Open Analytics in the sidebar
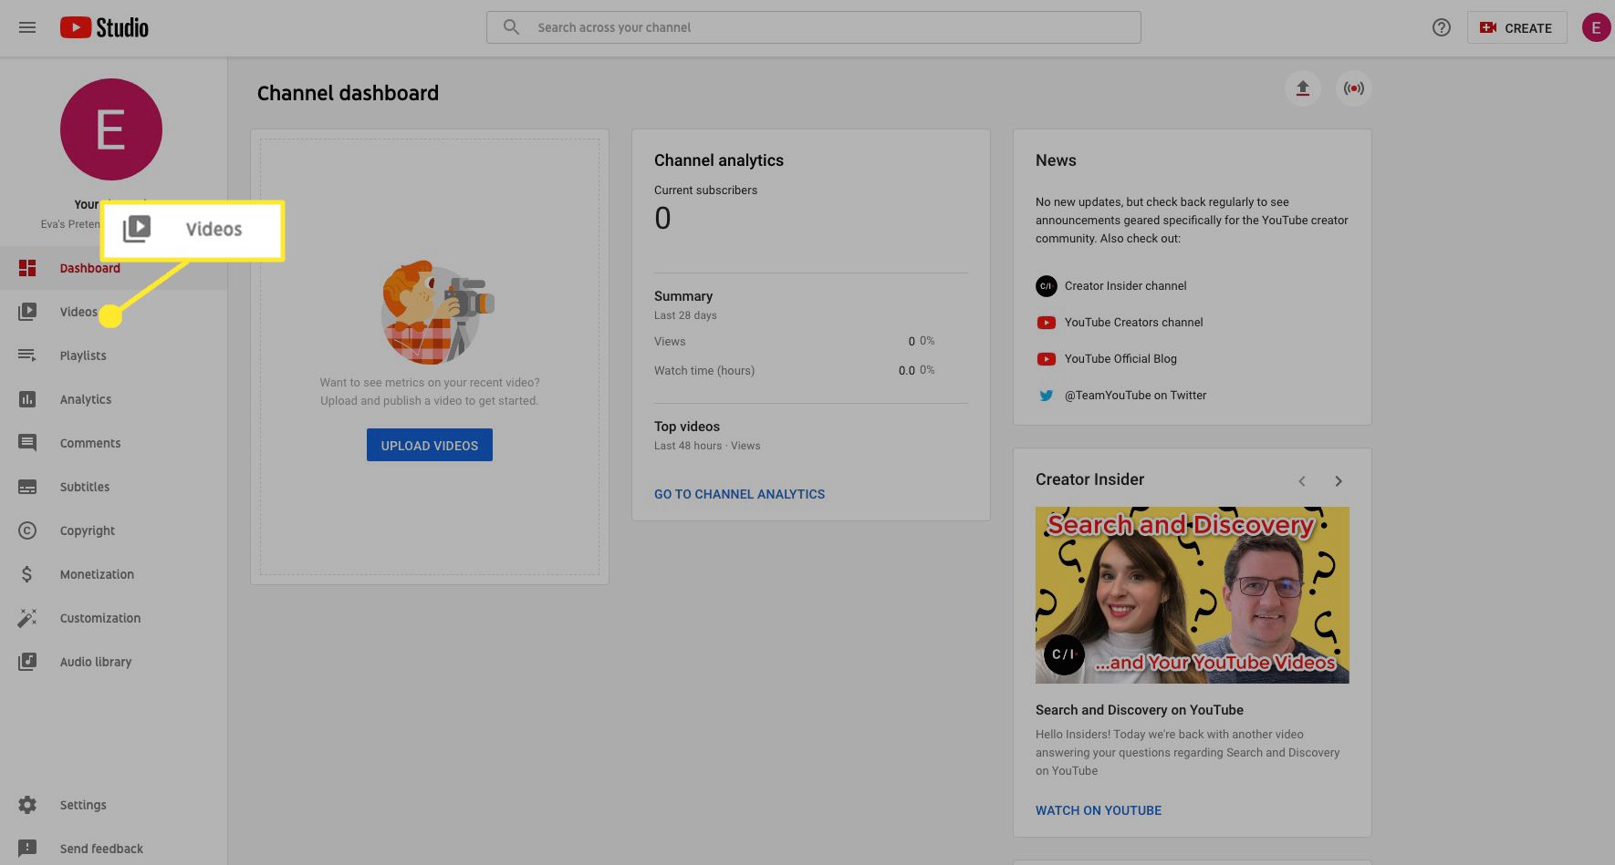The height and width of the screenshot is (865, 1615). (113, 399)
